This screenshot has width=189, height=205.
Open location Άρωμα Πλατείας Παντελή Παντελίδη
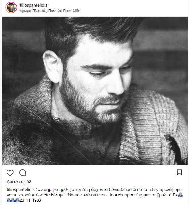[x=50, y=11]
